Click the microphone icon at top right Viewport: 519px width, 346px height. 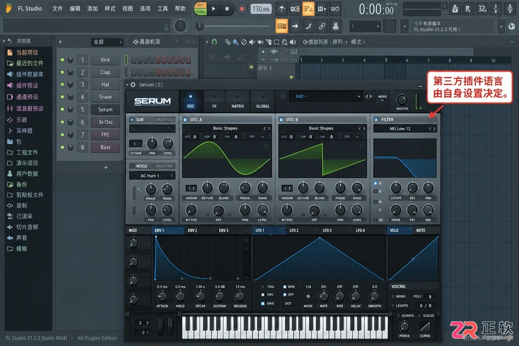point(510,9)
